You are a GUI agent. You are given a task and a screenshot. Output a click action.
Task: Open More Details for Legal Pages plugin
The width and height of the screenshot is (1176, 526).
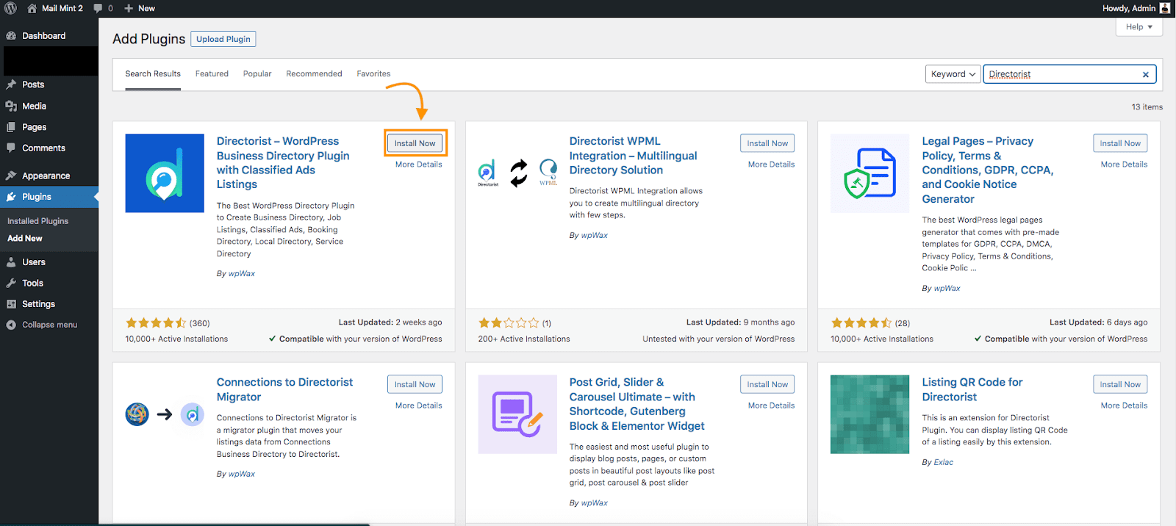coord(1124,165)
